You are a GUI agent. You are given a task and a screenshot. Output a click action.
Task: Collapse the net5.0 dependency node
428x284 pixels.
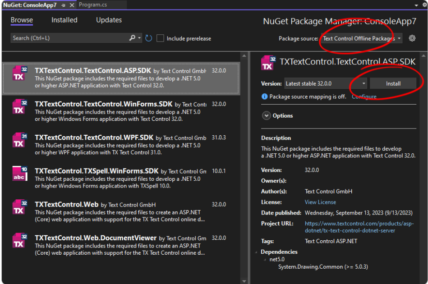[265, 260]
